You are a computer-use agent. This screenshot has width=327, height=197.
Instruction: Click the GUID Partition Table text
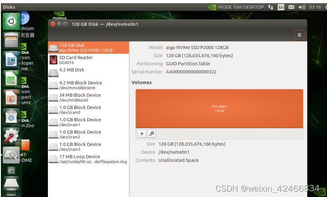tap(188, 64)
